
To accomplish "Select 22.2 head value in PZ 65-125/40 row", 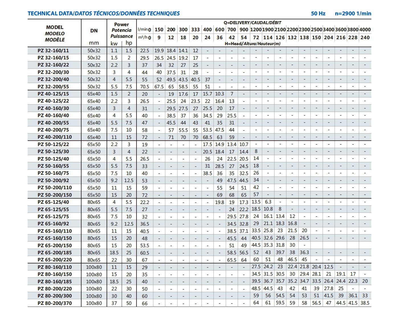I will (145, 202).
